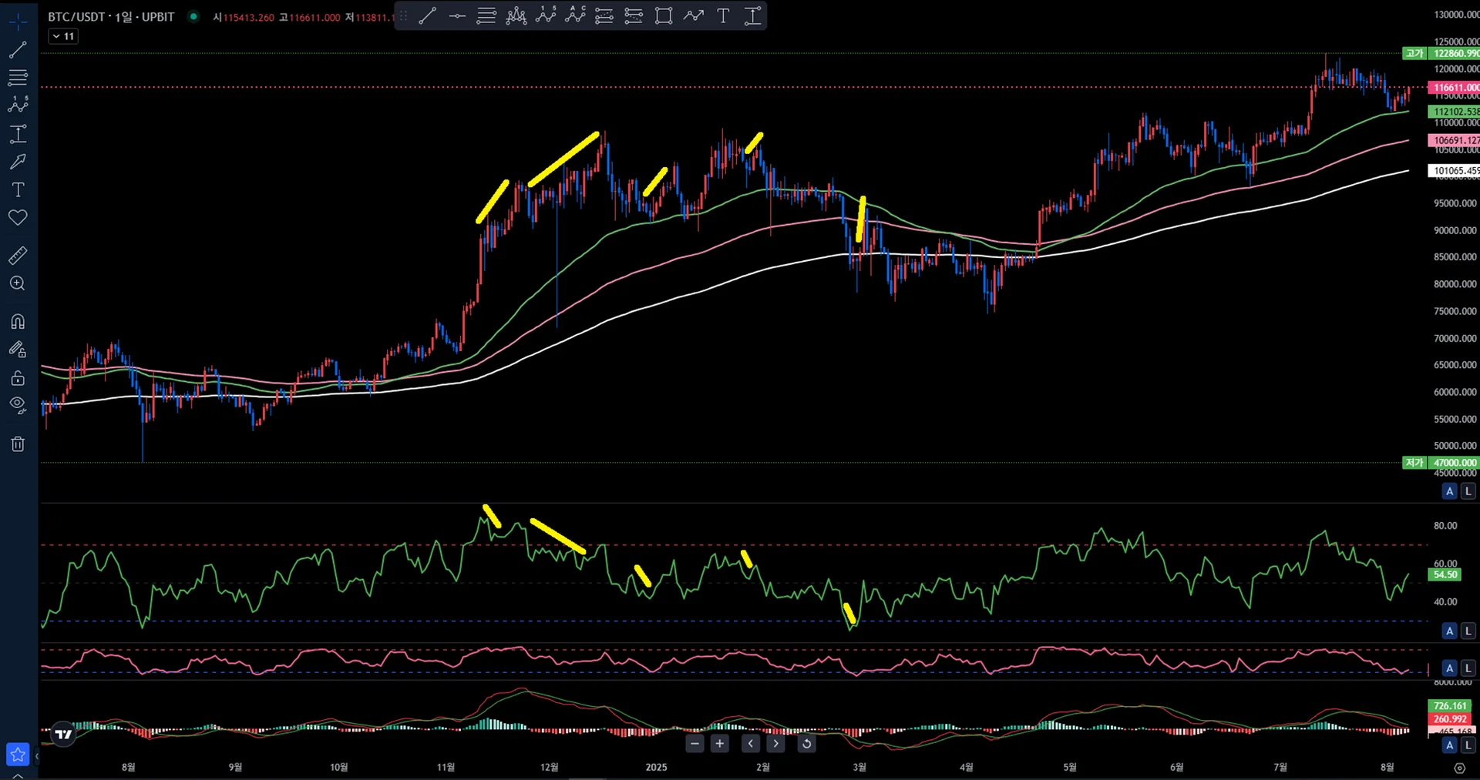This screenshot has width=1480, height=780.
Task: Open Fibonacci and Gann tools in left sidebar
Action: (x=18, y=78)
